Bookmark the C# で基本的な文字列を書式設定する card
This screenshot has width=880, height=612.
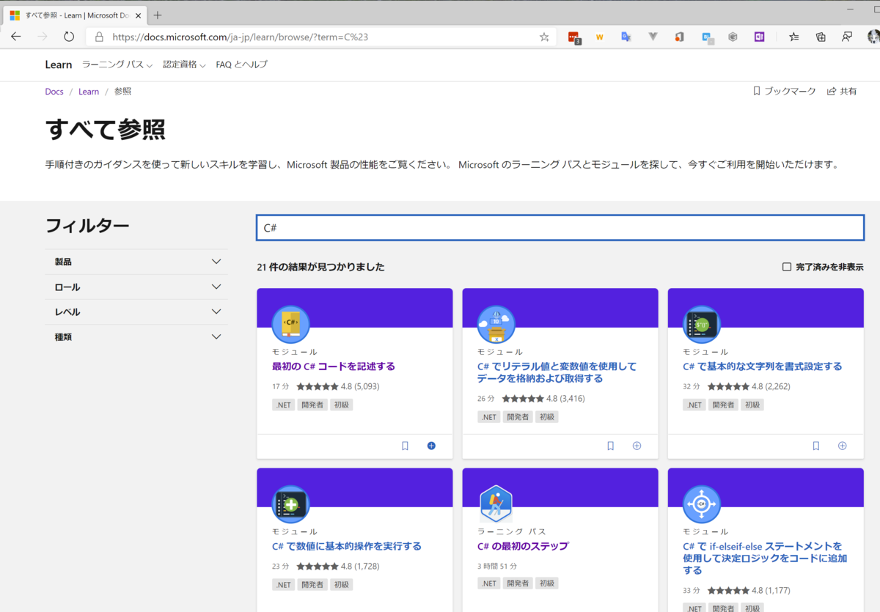815,446
